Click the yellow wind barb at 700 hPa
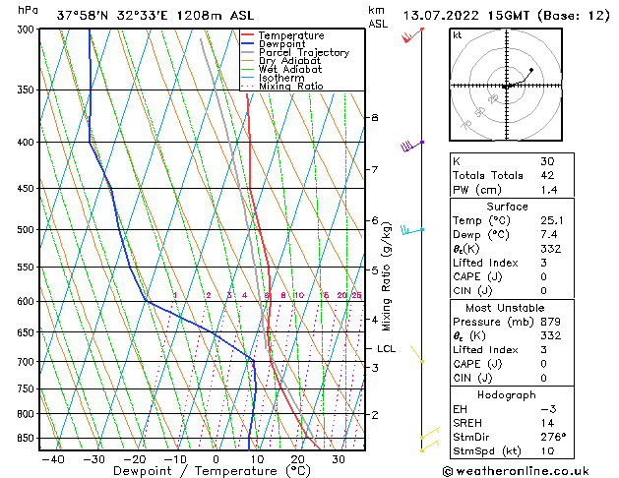619x478 pixels. [x=417, y=355]
